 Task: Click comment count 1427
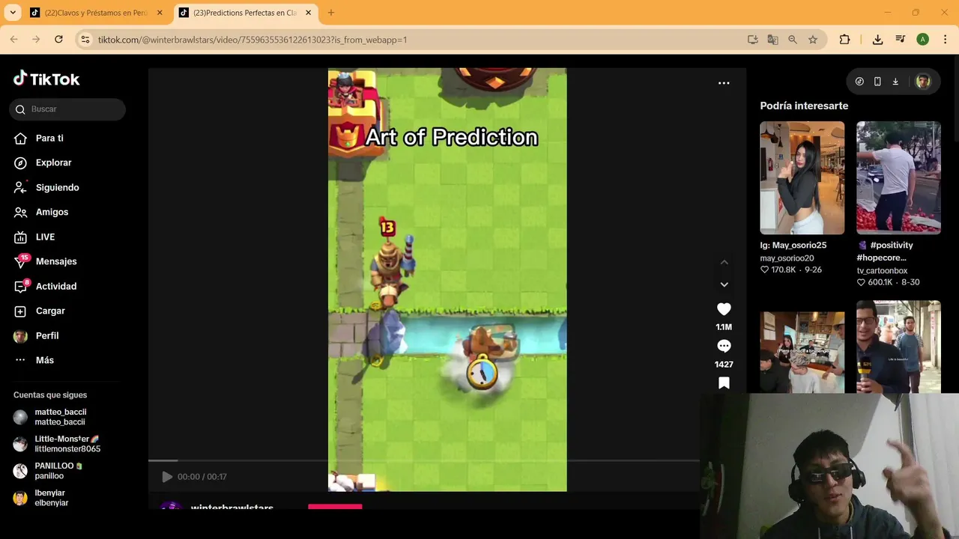point(724,365)
